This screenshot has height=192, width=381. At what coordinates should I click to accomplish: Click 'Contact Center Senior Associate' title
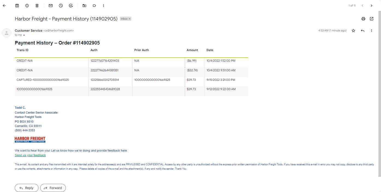36,113
